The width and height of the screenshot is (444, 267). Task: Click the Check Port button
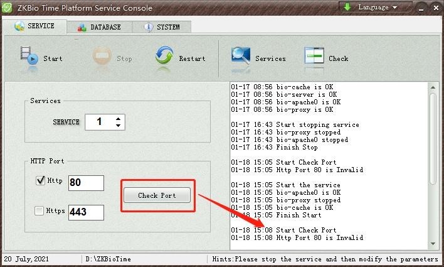(x=157, y=195)
